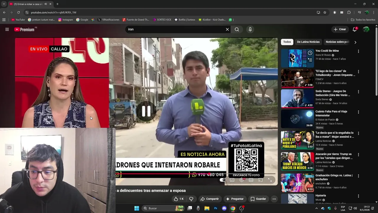378x213 pixels.
Task: Open You Could Be Mine thumbnail
Action: tap(297, 58)
